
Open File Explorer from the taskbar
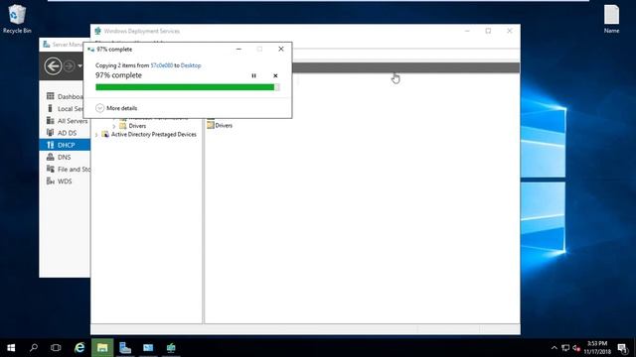(x=102, y=348)
